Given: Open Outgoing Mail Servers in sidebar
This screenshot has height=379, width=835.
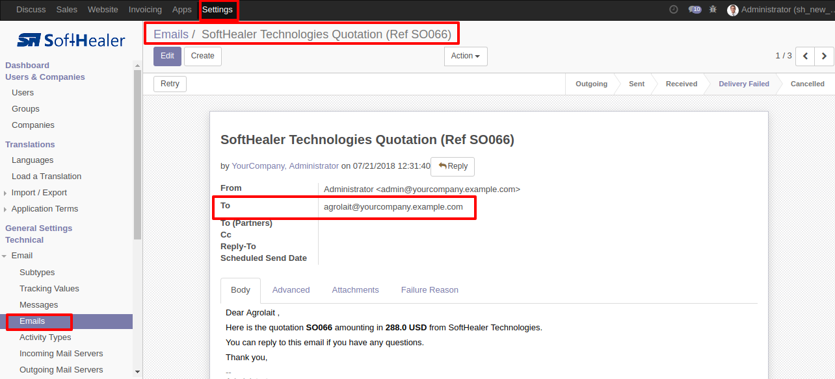Looking at the screenshot, I should tap(61, 370).
